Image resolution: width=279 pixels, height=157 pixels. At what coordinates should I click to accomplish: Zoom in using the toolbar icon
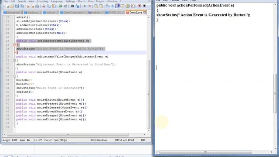(x=85, y=6)
